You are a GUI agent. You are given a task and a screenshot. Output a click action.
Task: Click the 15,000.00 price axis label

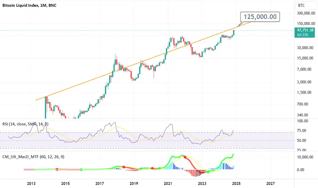[305, 58]
